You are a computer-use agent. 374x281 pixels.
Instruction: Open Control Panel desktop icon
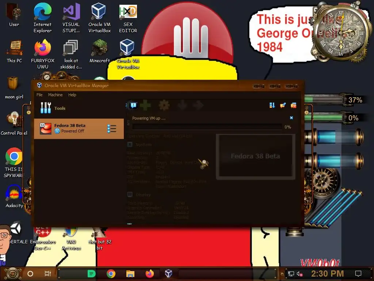[x=14, y=123]
